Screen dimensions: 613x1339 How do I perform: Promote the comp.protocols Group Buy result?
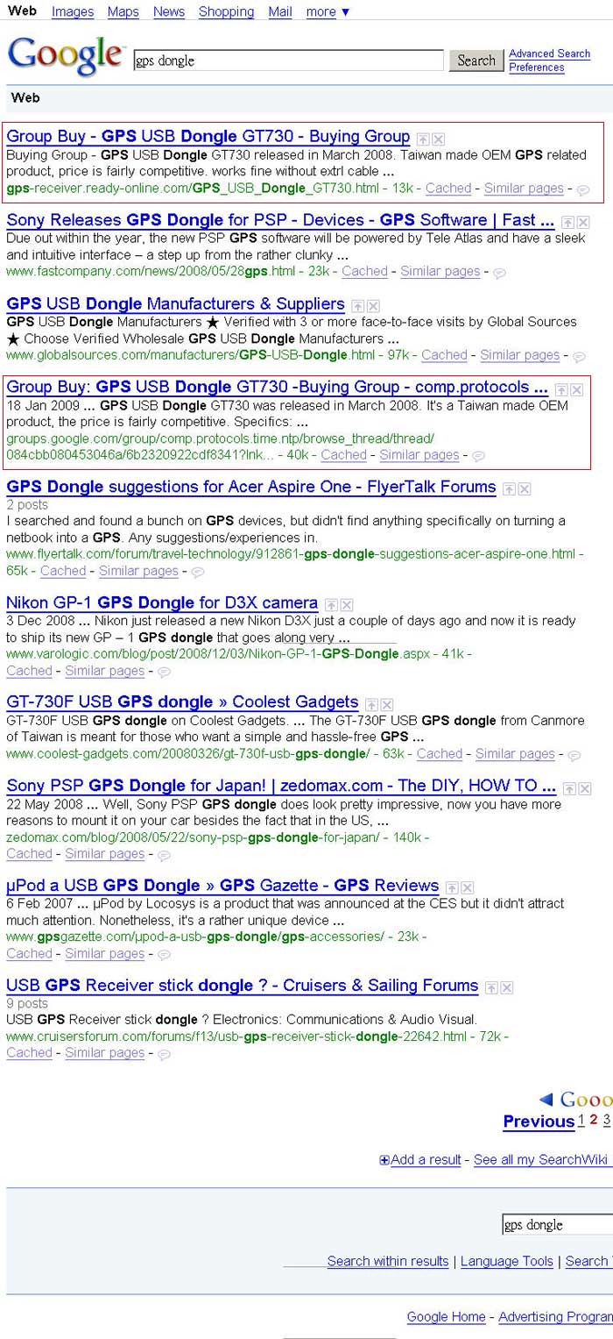pyautogui.click(x=561, y=389)
